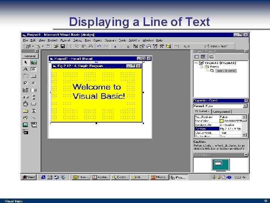Open Form Layout Window from toolbar

(x=148, y=46)
